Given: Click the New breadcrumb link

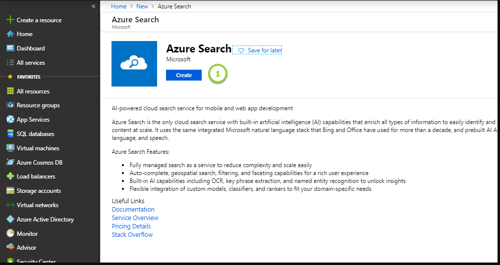Looking at the screenshot, I should [142, 6].
